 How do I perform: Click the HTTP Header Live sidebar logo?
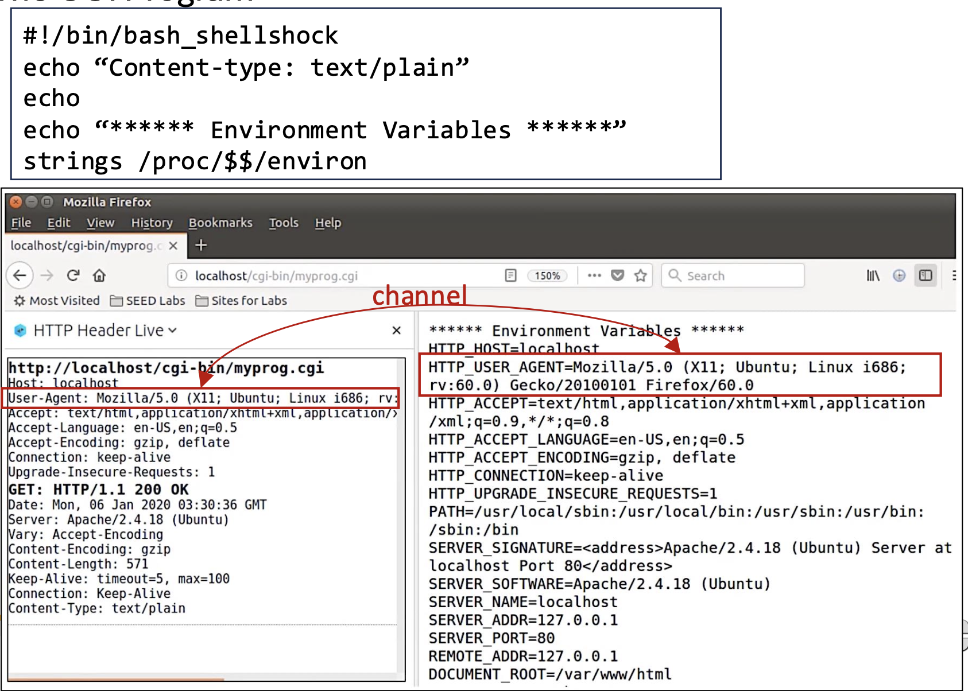20,330
